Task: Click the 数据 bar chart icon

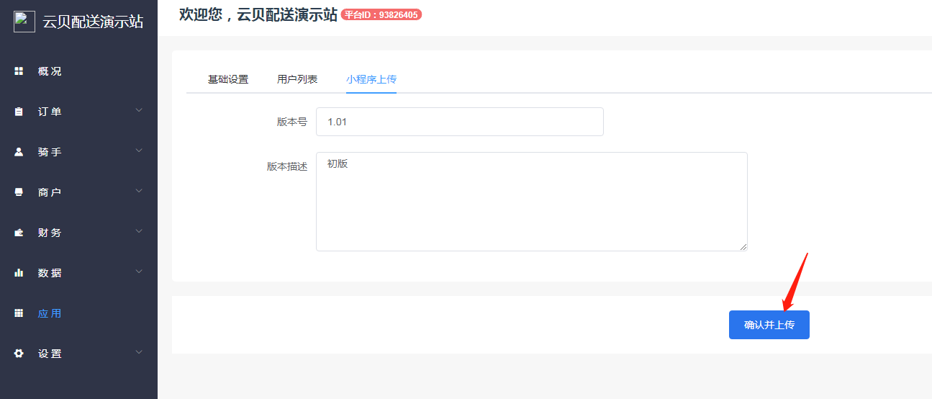Action: tap(19, 273)
